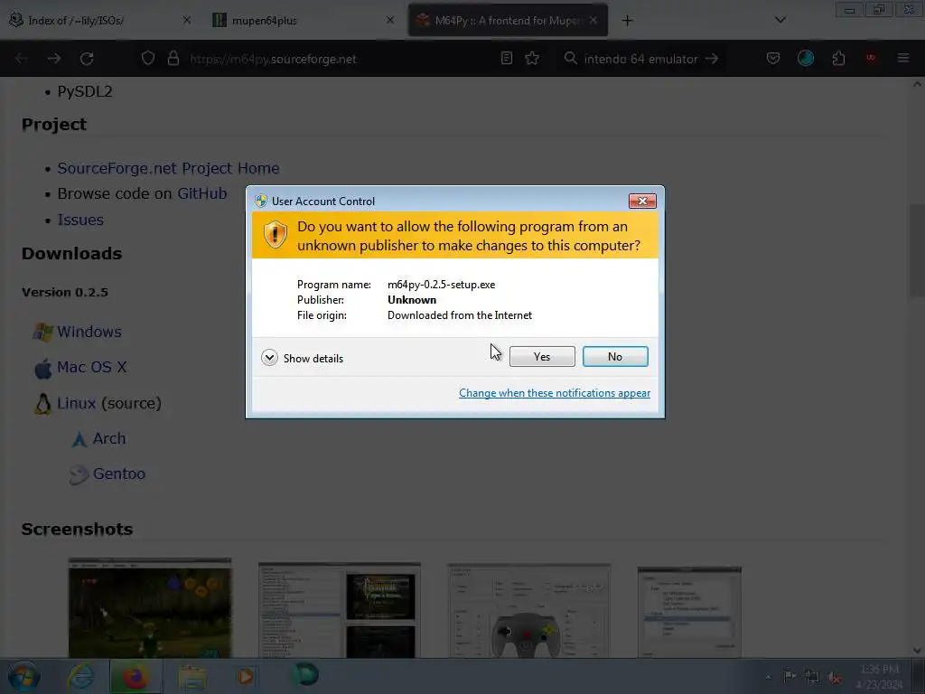Click No in the User Account Control dialog

point(614,356)
